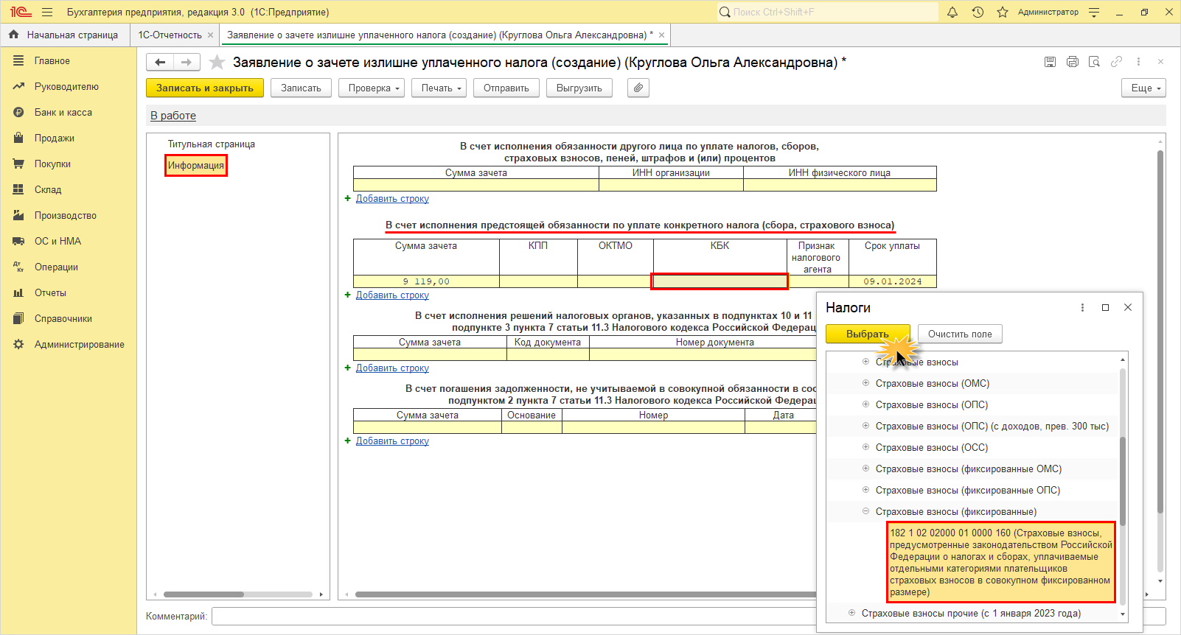Close the Налоги window

1128,308
